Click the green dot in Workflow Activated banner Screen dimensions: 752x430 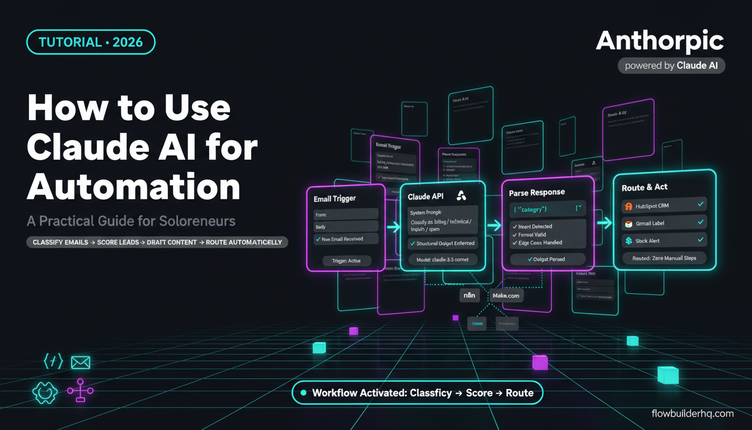click(304, 393)
